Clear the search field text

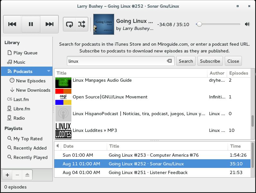[x=169, y=61]
